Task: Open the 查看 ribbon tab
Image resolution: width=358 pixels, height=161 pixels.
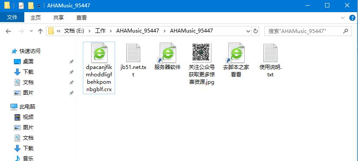Action: [82, 18]
